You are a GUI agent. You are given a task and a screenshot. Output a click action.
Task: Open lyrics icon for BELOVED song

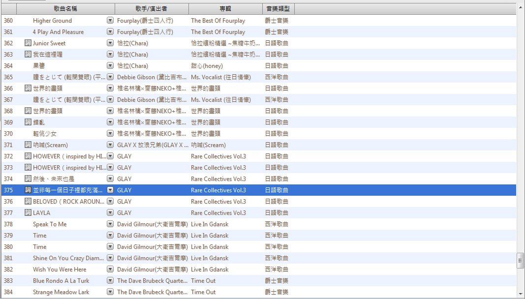[x=28, y=201]
